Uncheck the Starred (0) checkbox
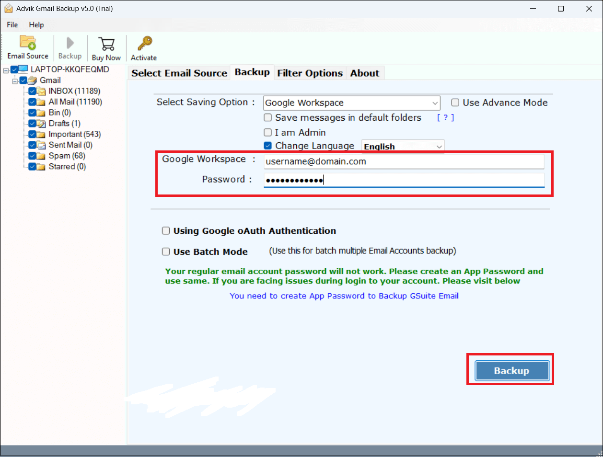 pos(32,167)
